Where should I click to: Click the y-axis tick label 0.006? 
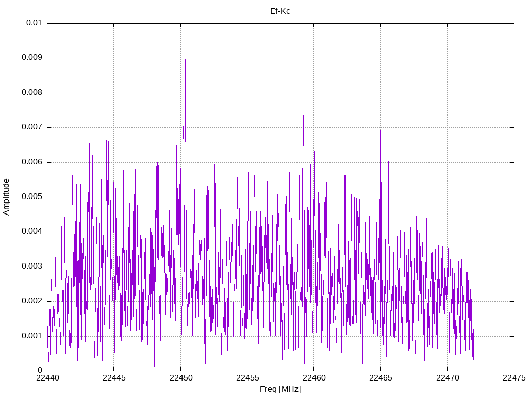32,162
